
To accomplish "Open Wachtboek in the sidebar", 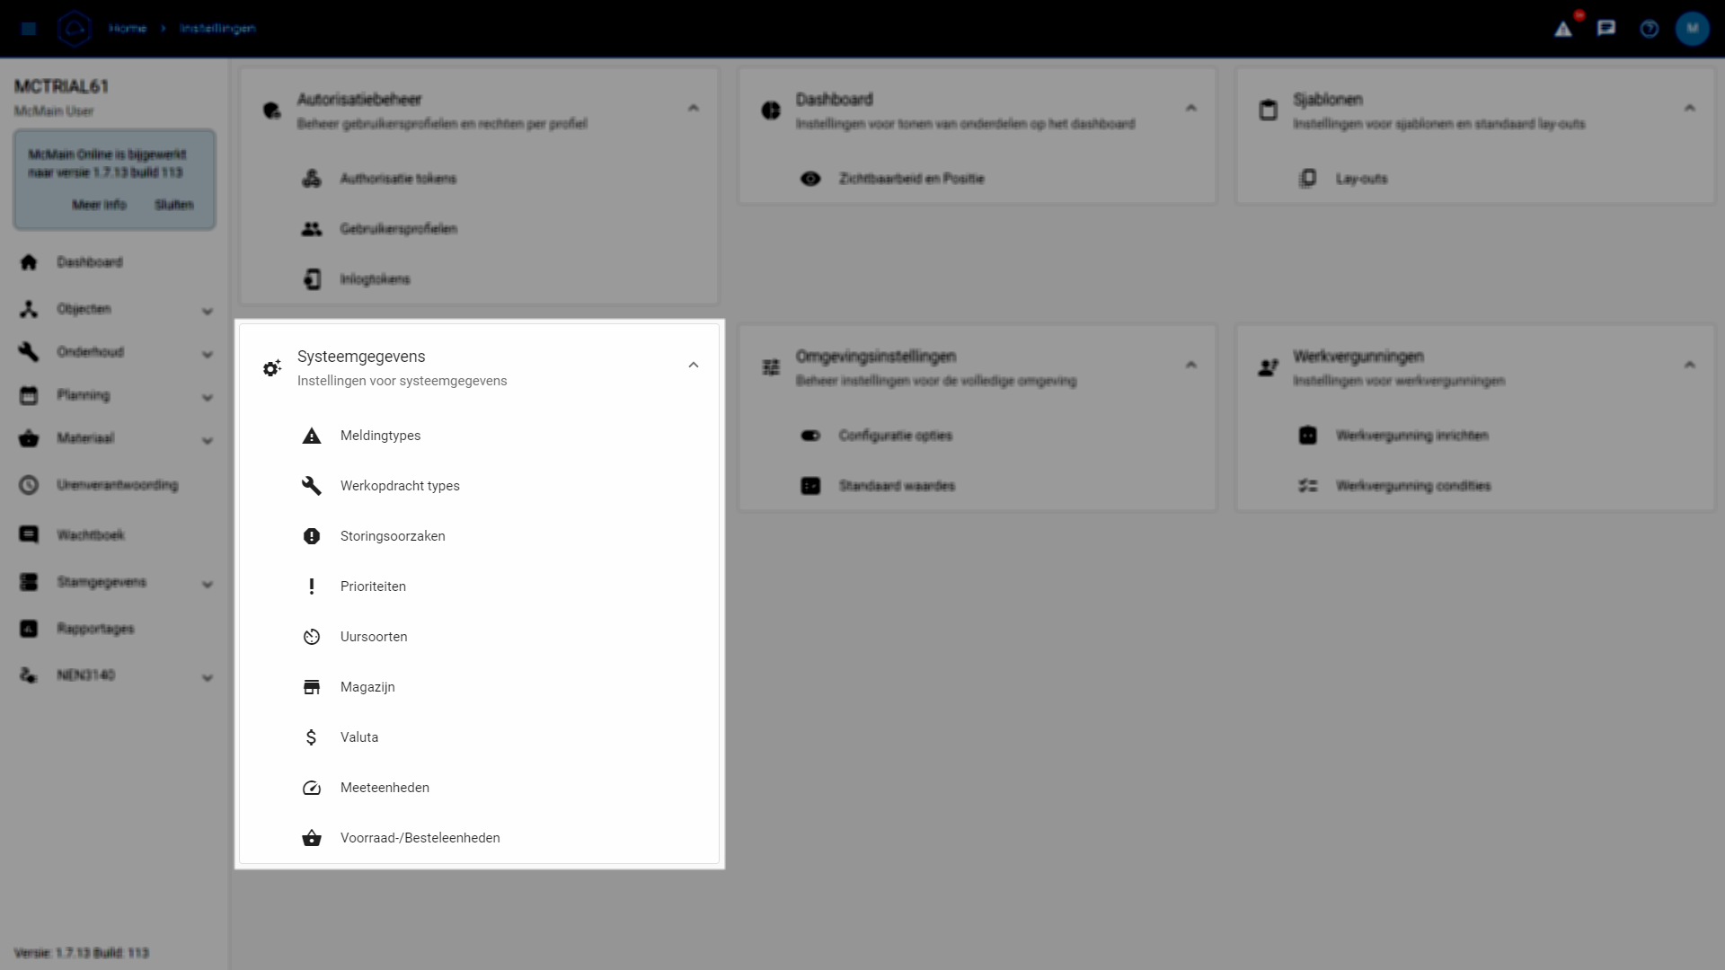I will (91, 535).
